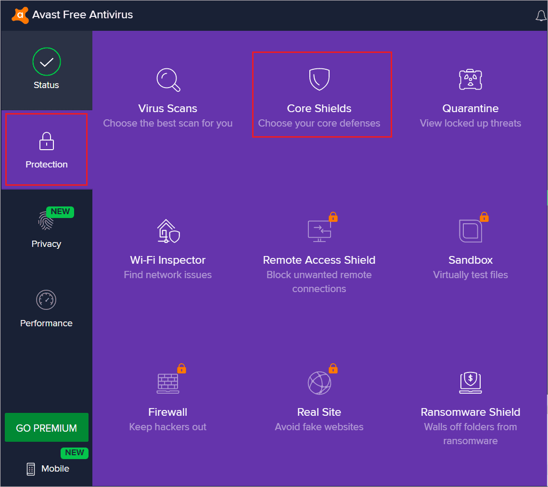Click 'Virtually test files' text
Screen dimensions: 548x487
[x=471, y=275]
